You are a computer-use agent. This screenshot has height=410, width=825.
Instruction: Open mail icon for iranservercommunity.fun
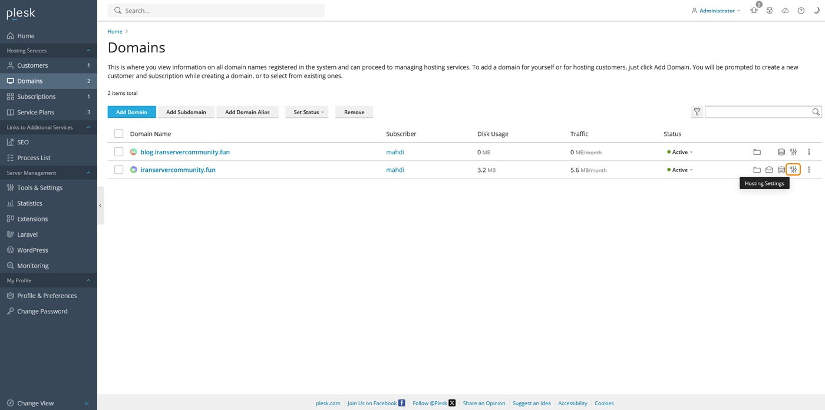[769, 170]
